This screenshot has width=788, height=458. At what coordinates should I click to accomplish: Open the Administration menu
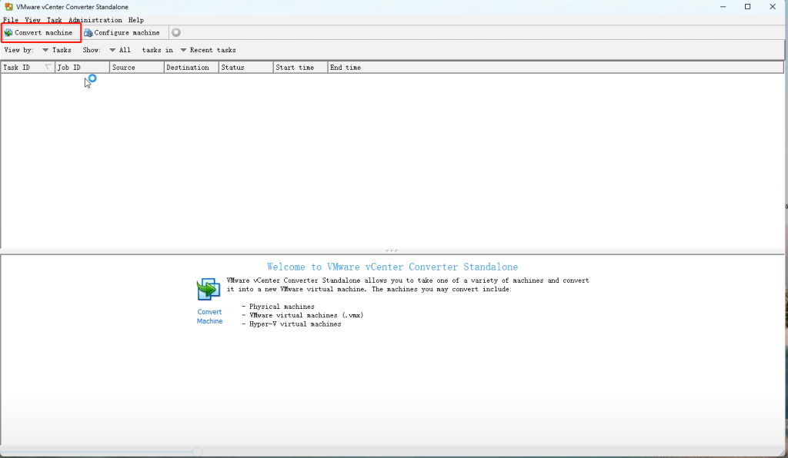pyautogui.click(x=95, y=20)
